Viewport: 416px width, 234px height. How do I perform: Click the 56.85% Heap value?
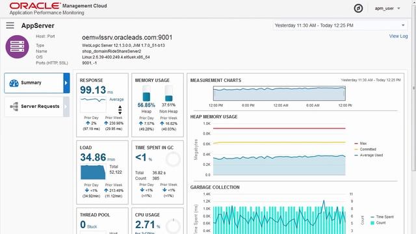pos(146,105)
